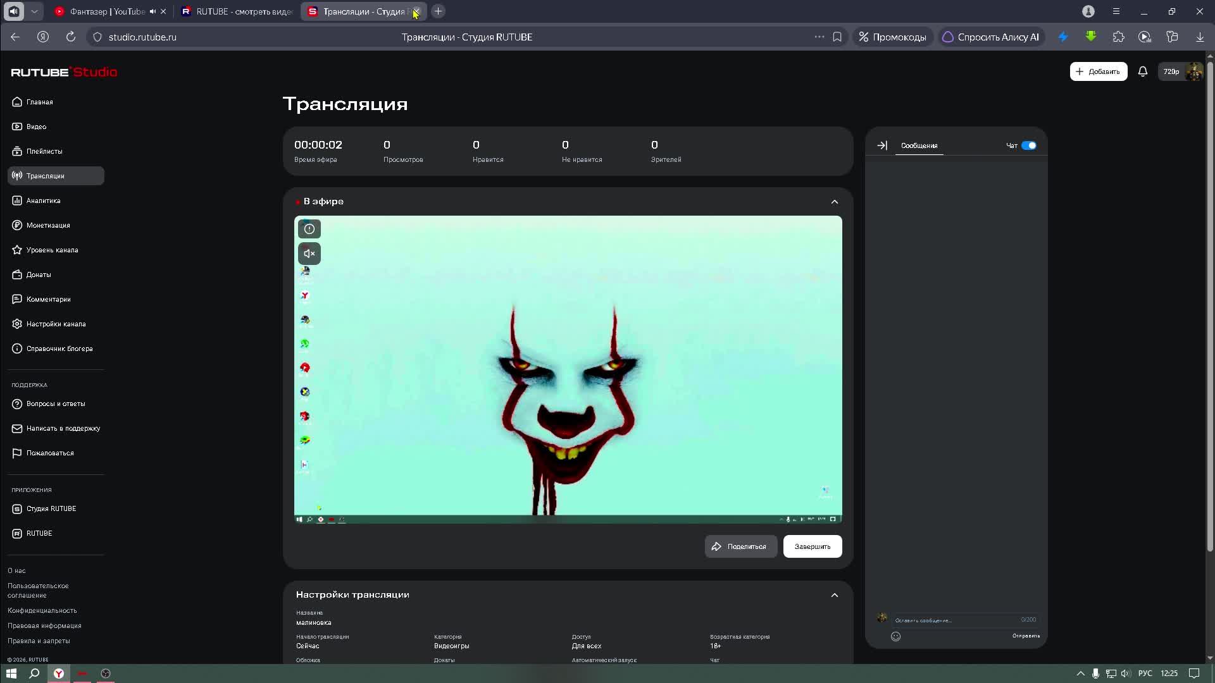Screen dimensions: 1215x683
Task: Open the emoji picker in chat
Action: [x=895, y=636]
